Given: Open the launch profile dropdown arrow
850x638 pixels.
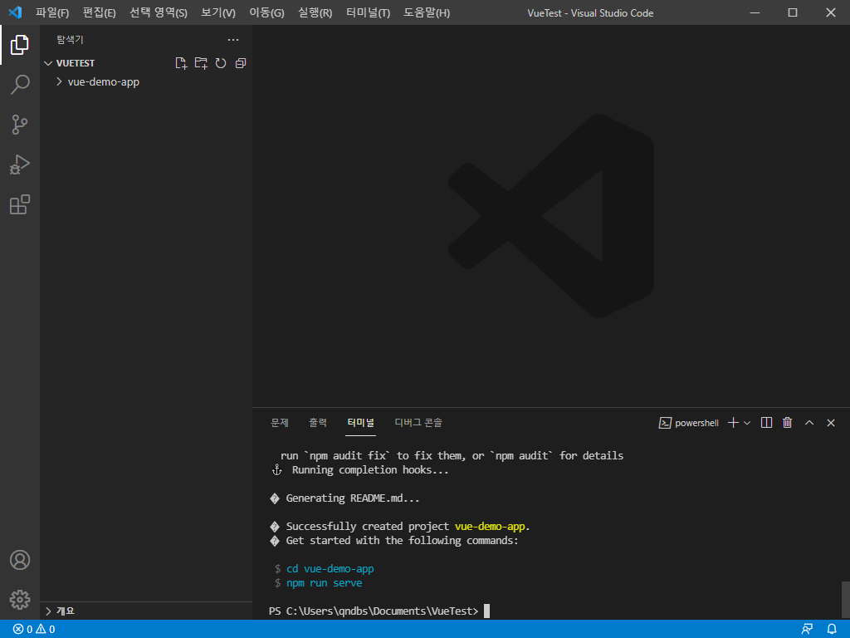Looking at the screenshot, I should tap(747, 423).
